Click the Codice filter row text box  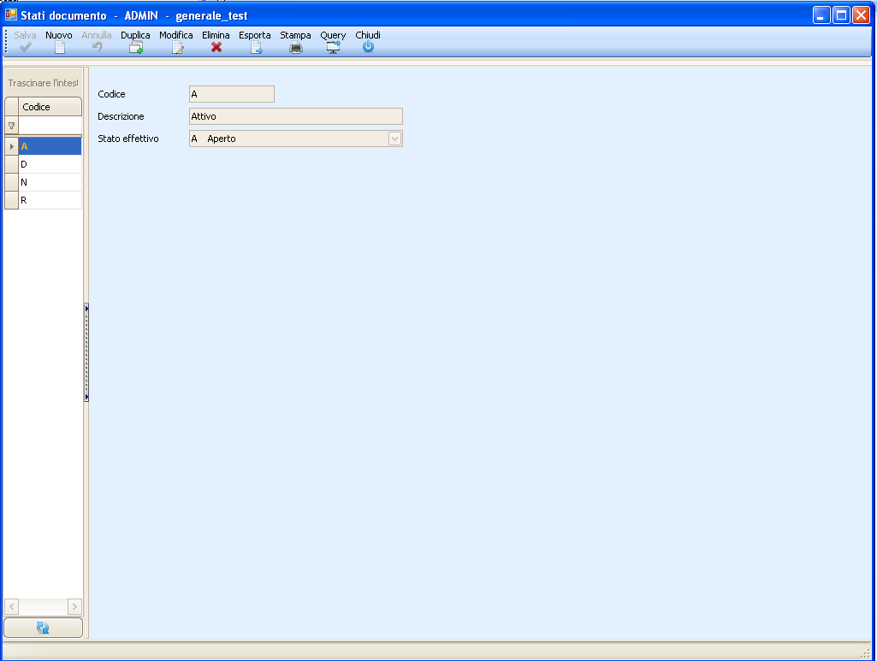pos(50,126)
